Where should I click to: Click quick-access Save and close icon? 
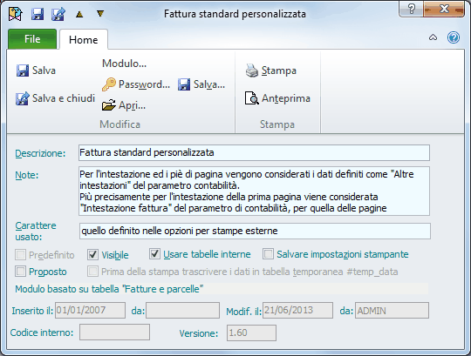pos(58,14)
